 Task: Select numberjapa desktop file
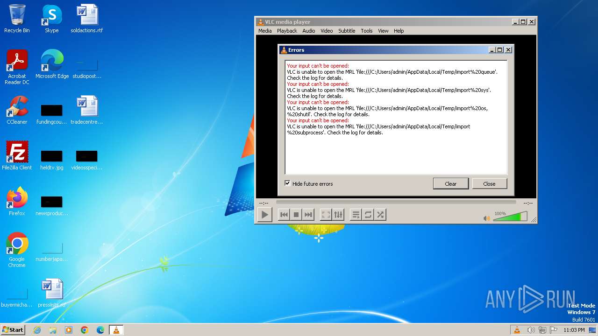tap(51, 251)
